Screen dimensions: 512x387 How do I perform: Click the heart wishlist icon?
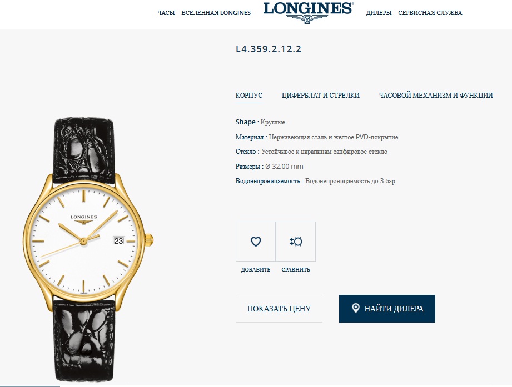pos(256,242)
